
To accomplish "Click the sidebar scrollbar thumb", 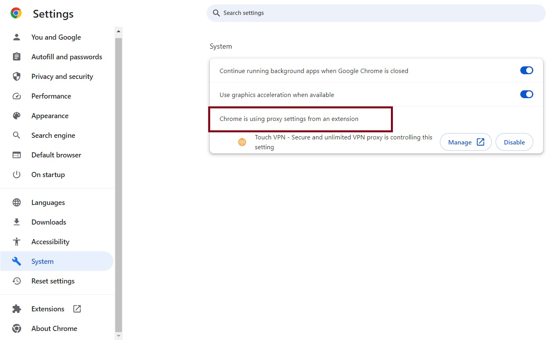I will click(x=119, y=185).
